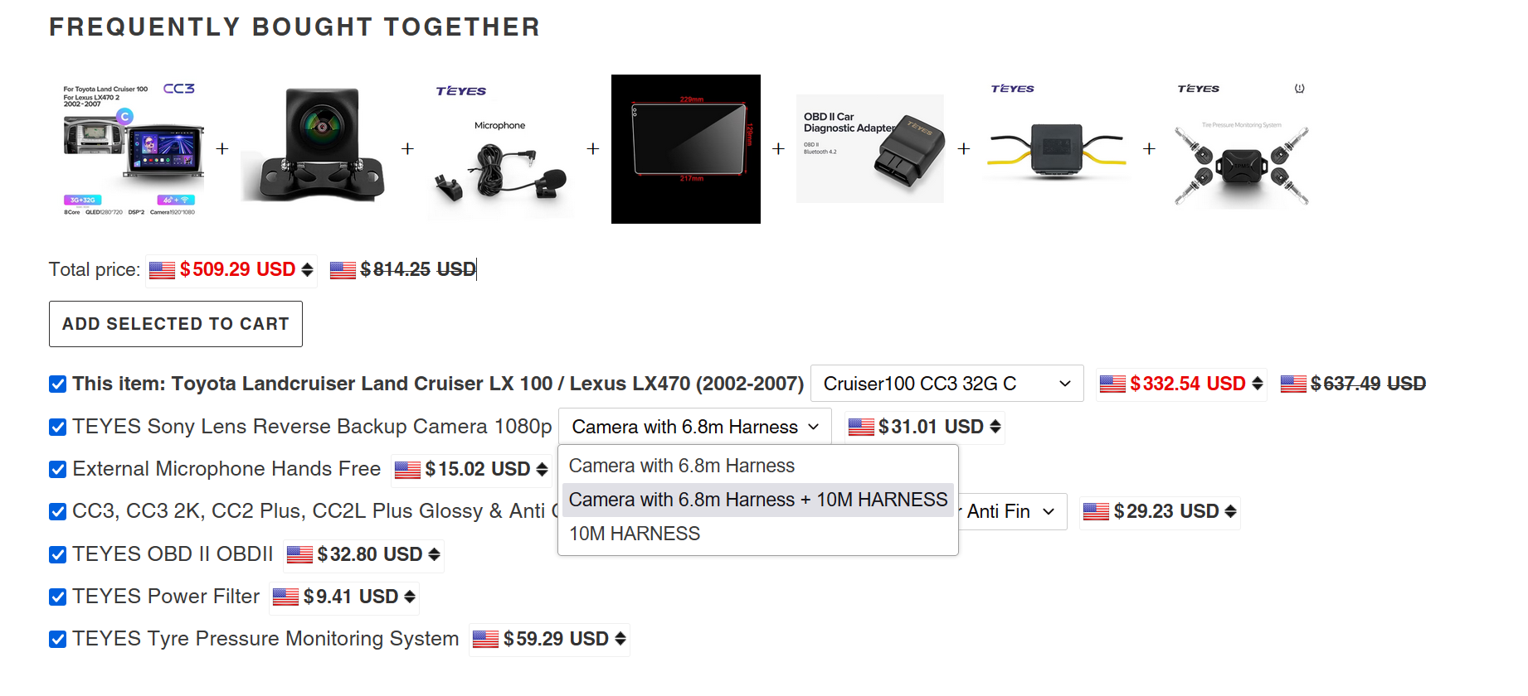The height and width of the screenshot is (696, 1528).
Task: Uncheck External Microphone Hands Free item
Action: [58, 470]
